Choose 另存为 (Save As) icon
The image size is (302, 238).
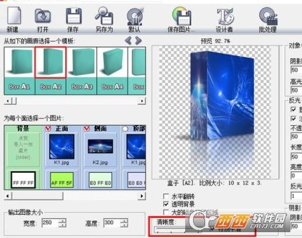pyautogui.click(x=105, y=19)
